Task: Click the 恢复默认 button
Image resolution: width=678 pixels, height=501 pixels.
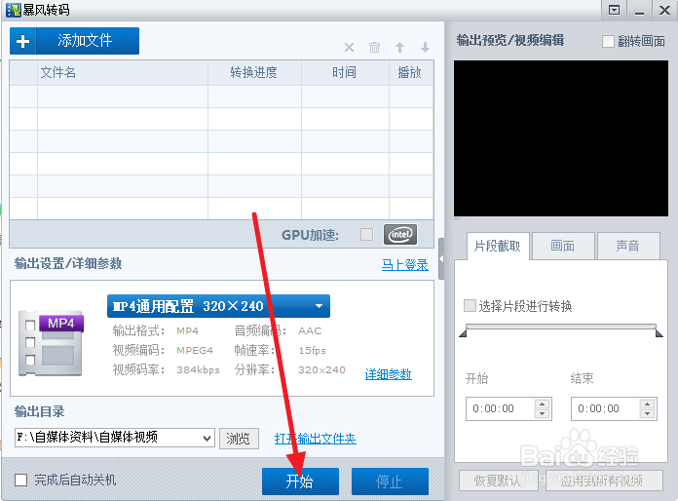Action: pos(498,481)
